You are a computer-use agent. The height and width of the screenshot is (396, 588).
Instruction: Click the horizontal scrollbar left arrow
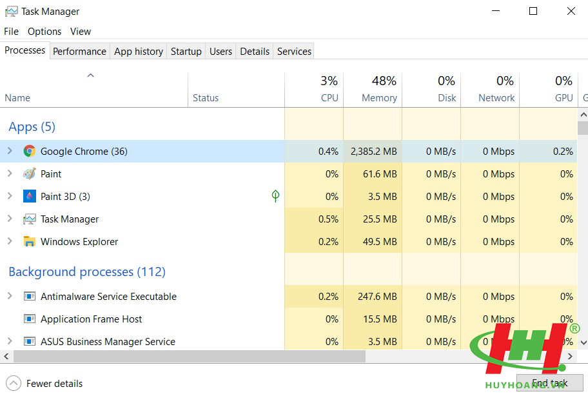tap(6, 356)
